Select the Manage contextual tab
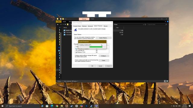Viewport: 193px width, 108px height. coord(84,19)
